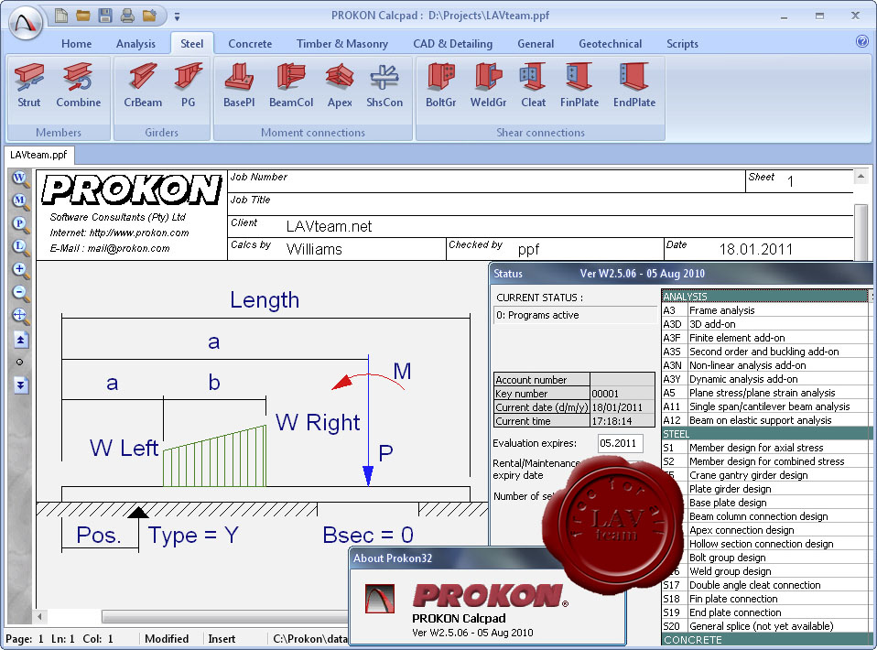Click the save icon in quick access toolbar
The image size is (877, 650).
tap(105, 16)
